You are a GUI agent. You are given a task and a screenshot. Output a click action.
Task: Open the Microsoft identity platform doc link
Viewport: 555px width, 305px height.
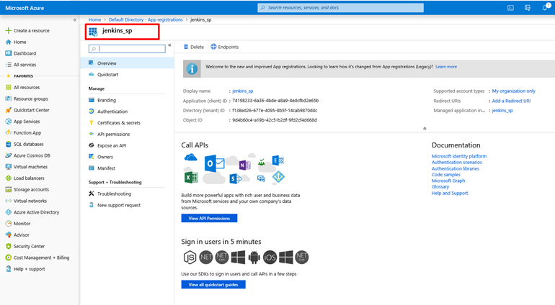tap(458, 156)
